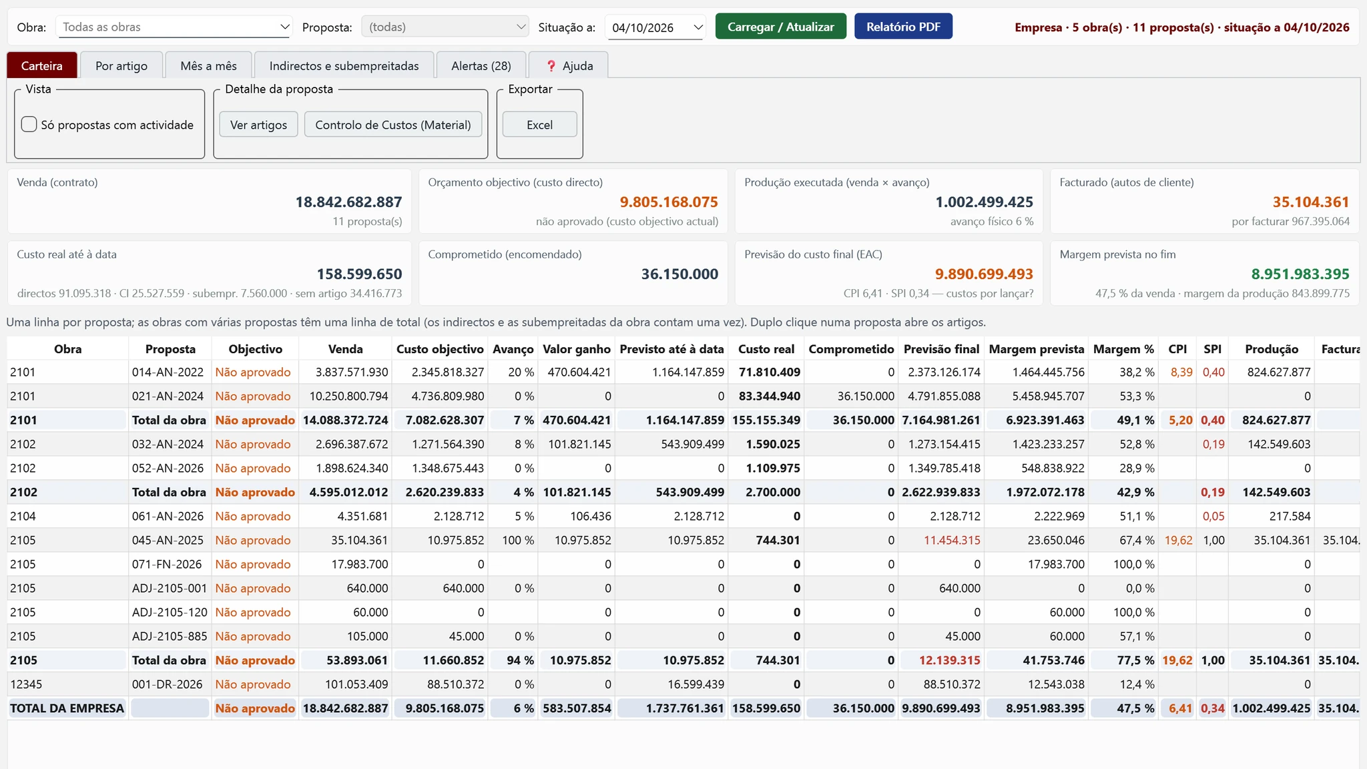
Task: Select proposal ADJ-2105-001 cell
Action: 170,588
